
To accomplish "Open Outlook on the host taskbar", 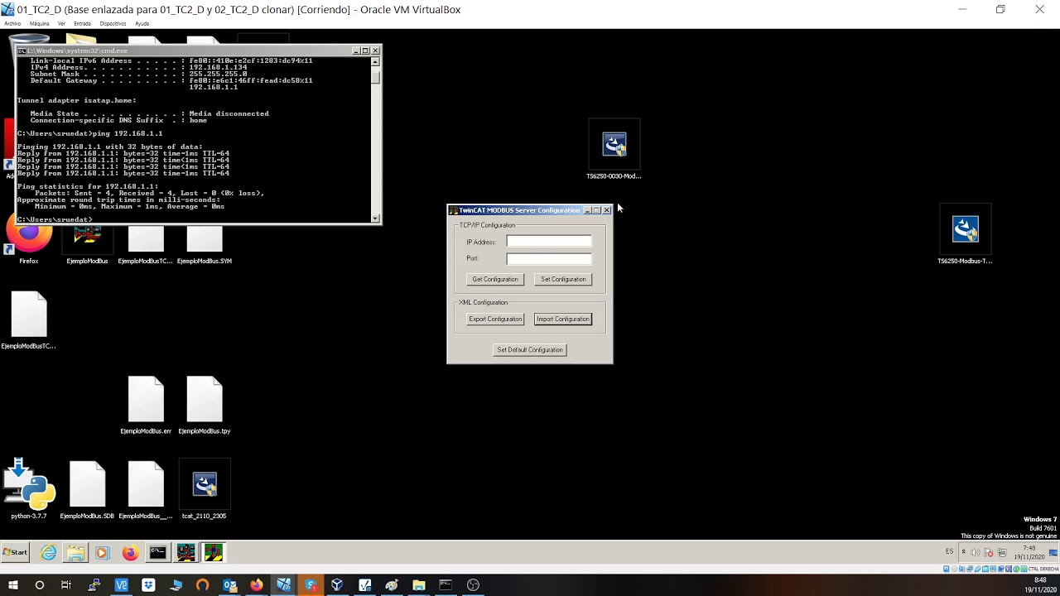I will click(x=229, y=585).
